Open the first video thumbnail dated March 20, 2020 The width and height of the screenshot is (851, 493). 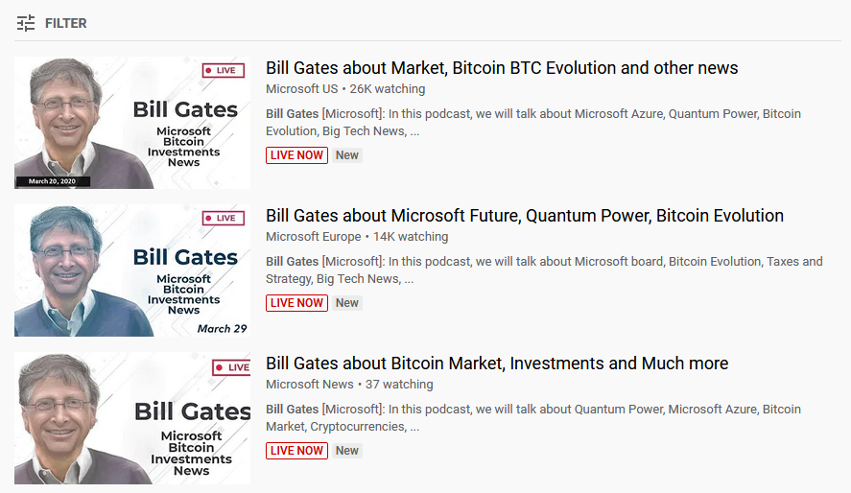(132, 123)
